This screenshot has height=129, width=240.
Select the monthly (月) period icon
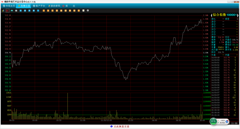coord(29,10)
